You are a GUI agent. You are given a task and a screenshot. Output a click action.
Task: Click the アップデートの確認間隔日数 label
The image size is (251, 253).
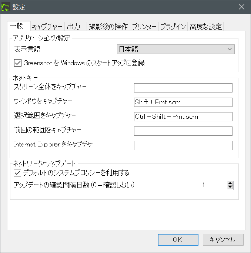point(74,185)
